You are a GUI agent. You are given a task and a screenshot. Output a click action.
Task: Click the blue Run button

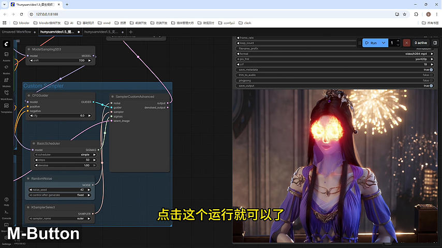click(371, 43)
